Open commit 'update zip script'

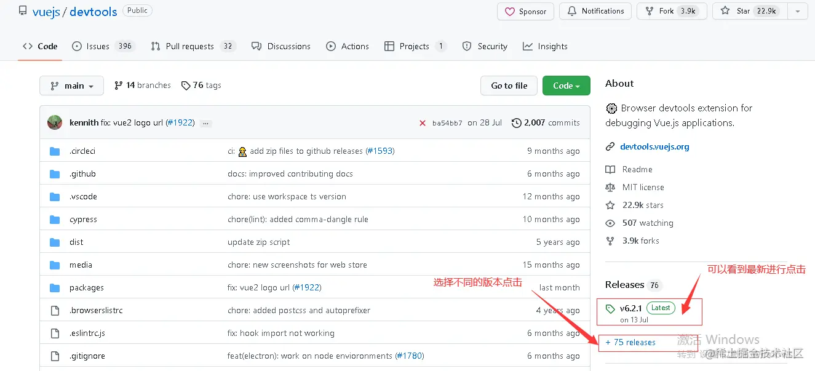[259, 242]
